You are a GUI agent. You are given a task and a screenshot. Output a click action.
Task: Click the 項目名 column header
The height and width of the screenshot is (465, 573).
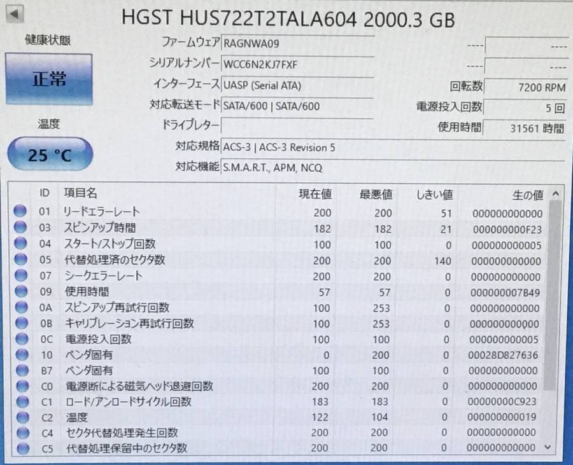[80, 193]
